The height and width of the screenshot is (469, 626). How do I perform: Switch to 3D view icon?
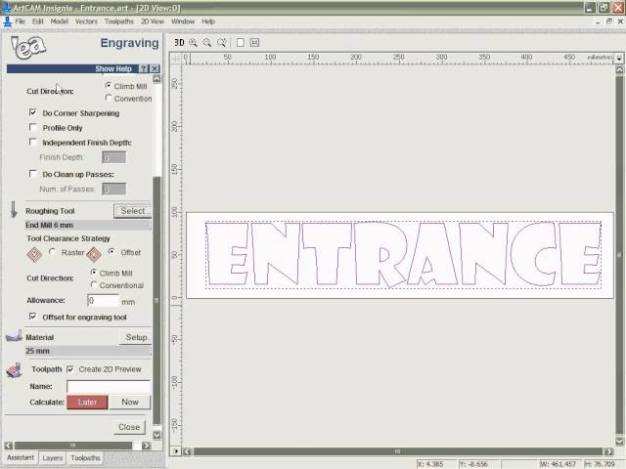point(179,42)
